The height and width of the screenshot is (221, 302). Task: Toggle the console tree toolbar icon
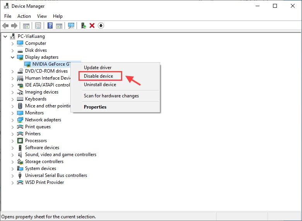(26, 25)
